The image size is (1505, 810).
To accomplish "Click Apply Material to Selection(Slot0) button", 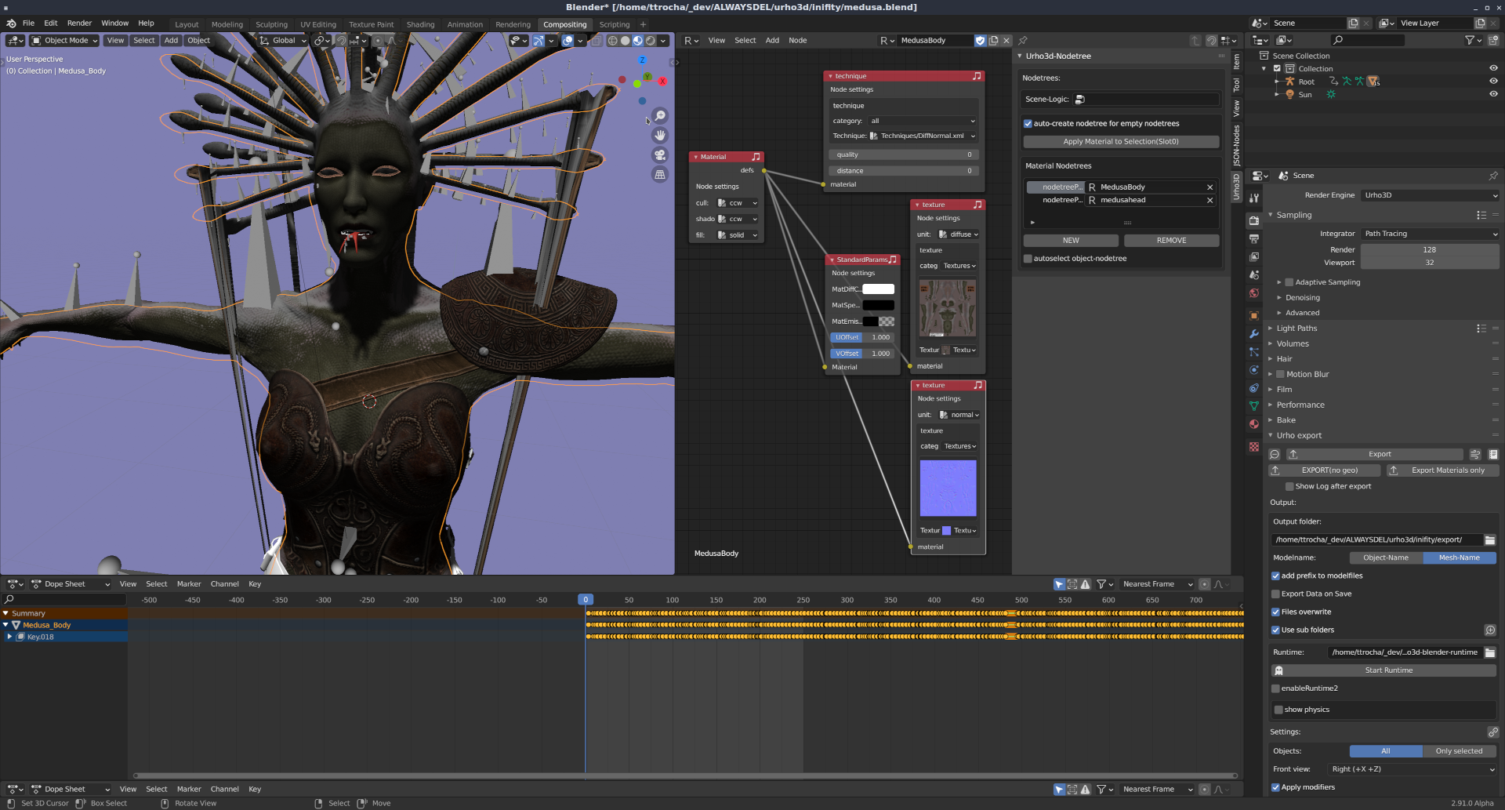I will point(1121,142).
